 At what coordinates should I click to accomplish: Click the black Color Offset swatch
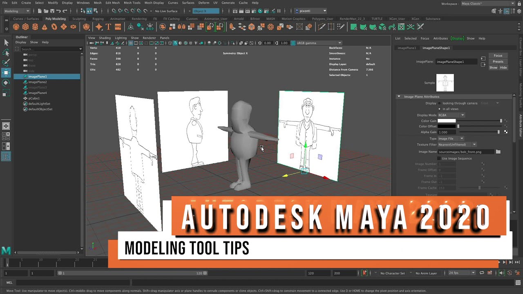[447, 127]
